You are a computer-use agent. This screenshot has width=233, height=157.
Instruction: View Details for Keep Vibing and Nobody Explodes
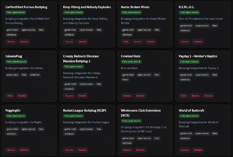pyautogui.click(x=82, y=42)
